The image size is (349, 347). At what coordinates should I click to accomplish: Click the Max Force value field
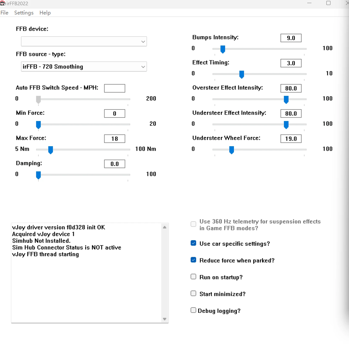114,139
